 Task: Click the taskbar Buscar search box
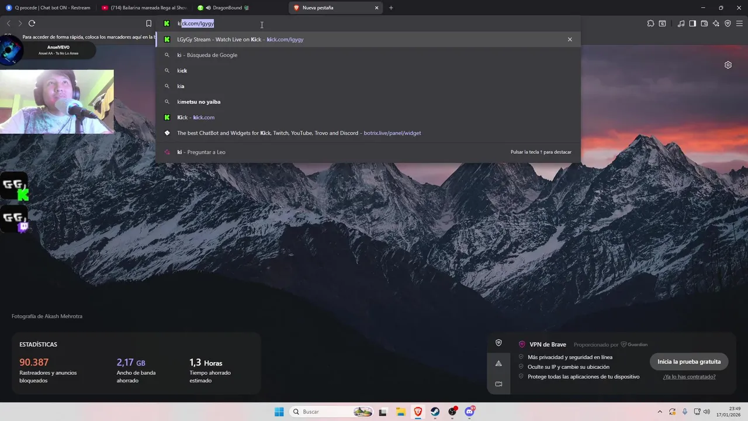point(332,412)
